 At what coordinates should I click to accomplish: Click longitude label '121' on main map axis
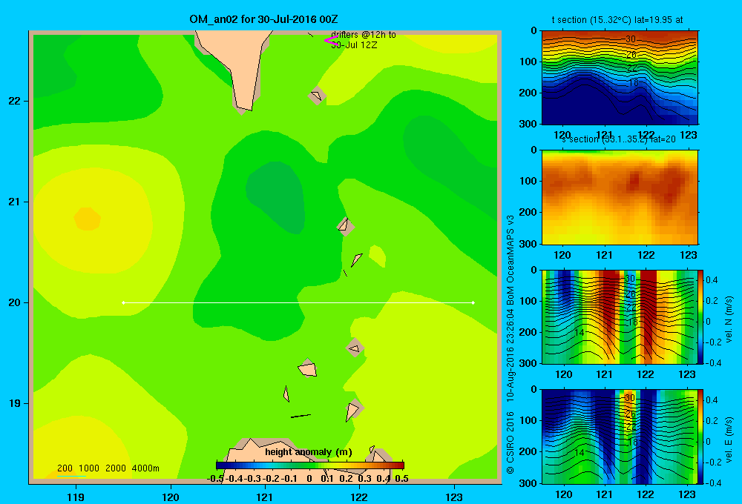click(265, 497)
